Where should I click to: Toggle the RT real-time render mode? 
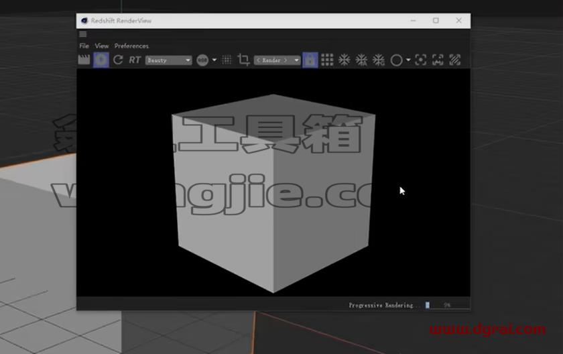tap(135, 60)
